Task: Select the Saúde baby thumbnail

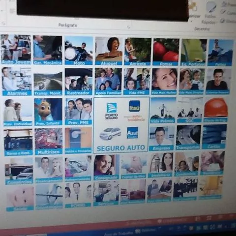Action: 20,199
